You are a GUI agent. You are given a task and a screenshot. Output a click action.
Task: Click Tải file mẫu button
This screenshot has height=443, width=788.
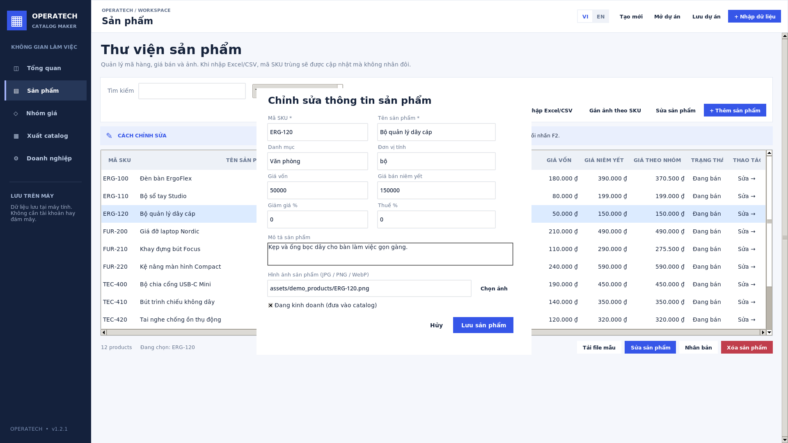coord(599,347)
